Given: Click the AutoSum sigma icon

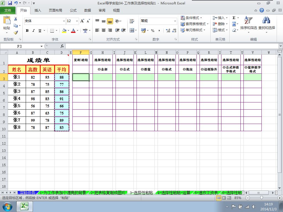Looking at the screenshot, I should click(234, 18).
